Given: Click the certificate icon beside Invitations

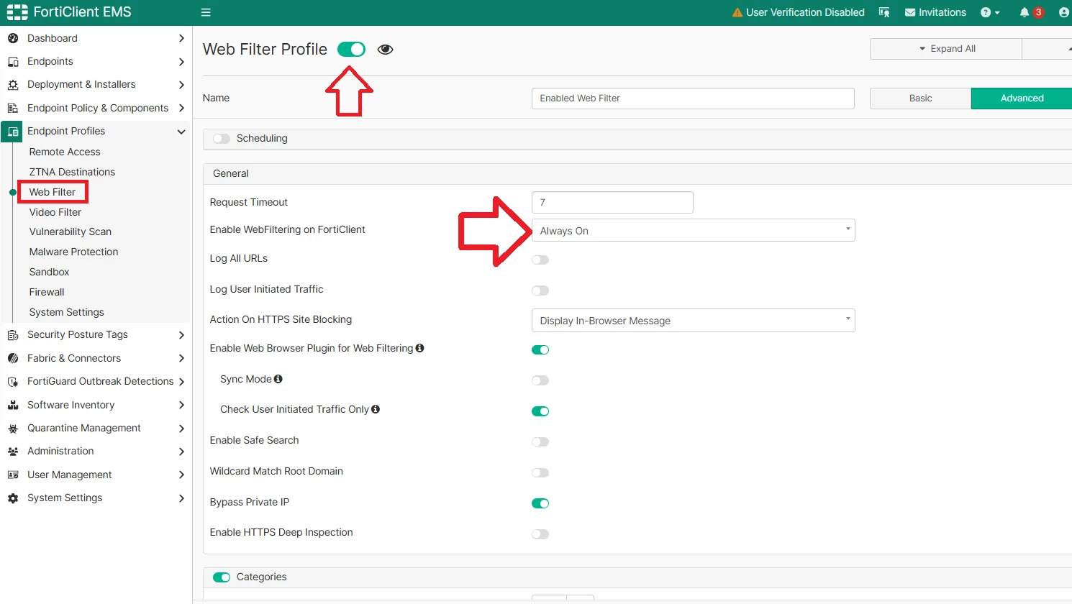Looking at the screenshot, I should click(x=884, y=12).
